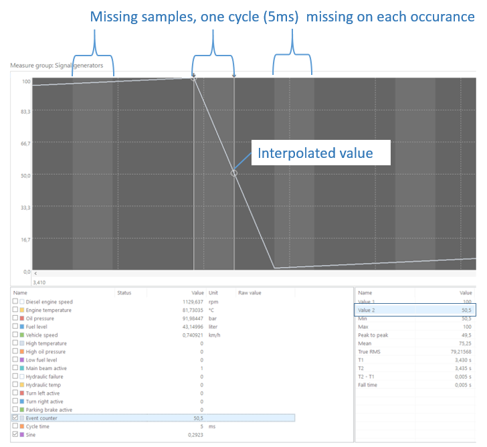
Task: Open the Oil pressure red color swatch
Action: (21, 319)
